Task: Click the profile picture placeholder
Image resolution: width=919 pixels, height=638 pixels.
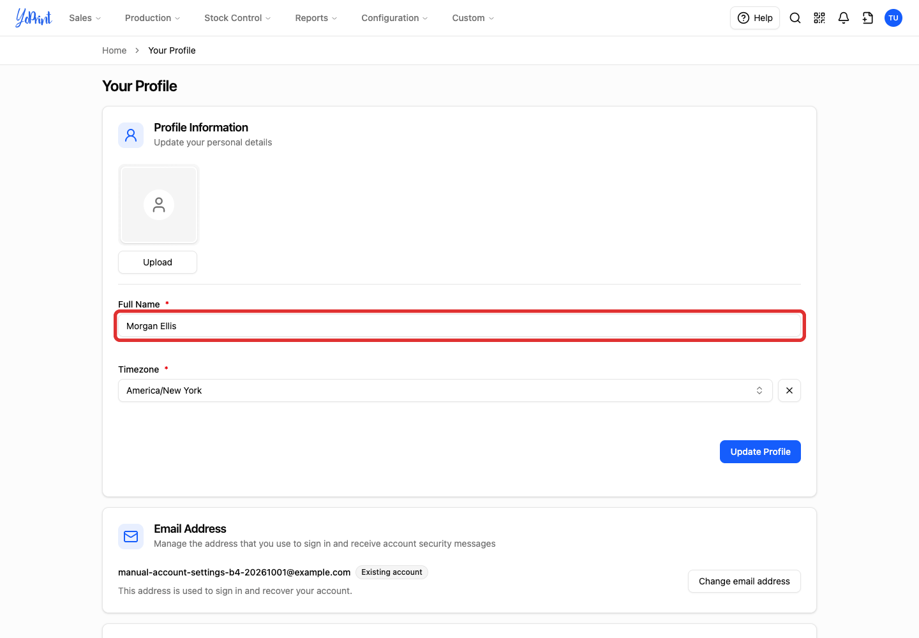Action: click(158, 204)
